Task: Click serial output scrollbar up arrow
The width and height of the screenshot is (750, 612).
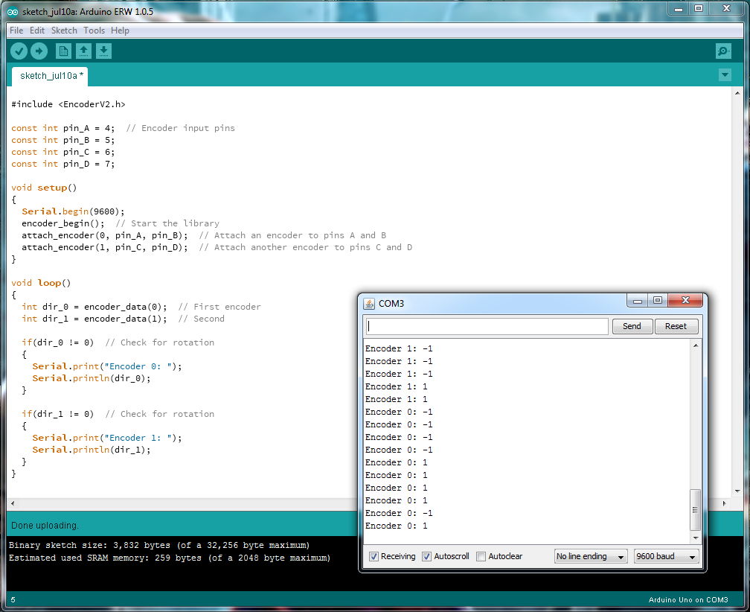Action: 696,345
